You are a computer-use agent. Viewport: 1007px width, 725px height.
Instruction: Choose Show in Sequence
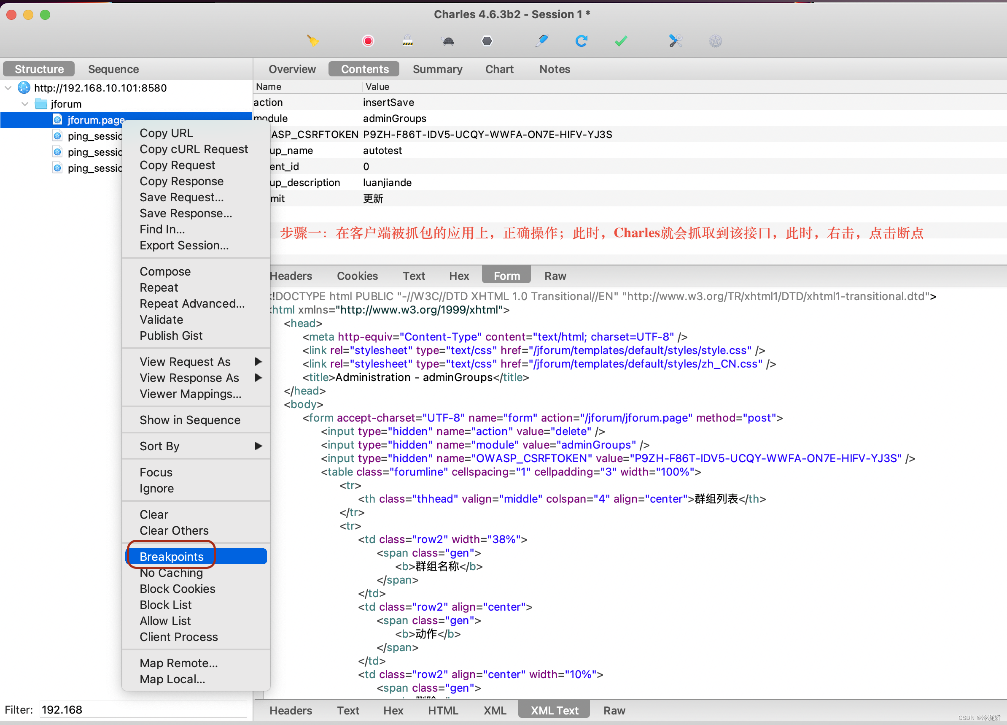coord(196,420)
